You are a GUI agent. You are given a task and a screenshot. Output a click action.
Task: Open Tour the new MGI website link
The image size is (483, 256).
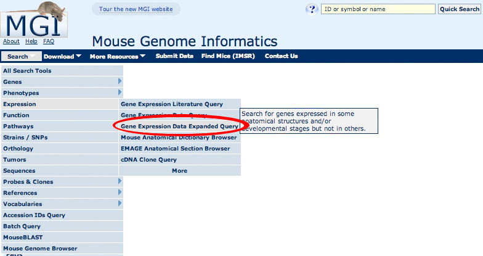tap(136, 9)
